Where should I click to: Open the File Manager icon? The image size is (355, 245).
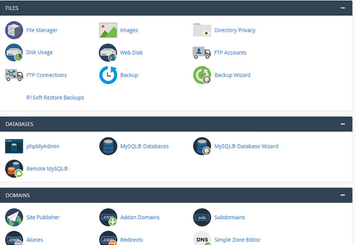14,30
